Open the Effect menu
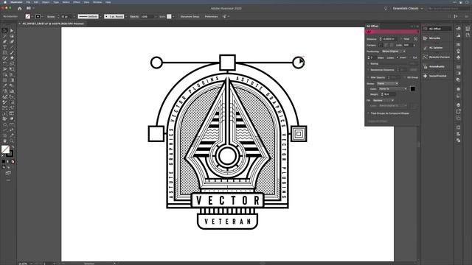Screen dimensions: 472x265 pos(77,2)
